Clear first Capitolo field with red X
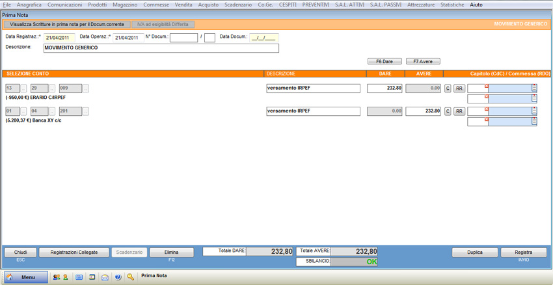The width and height of the screenshot is (553, 285). pyautogui.click(x=487, y=86)
